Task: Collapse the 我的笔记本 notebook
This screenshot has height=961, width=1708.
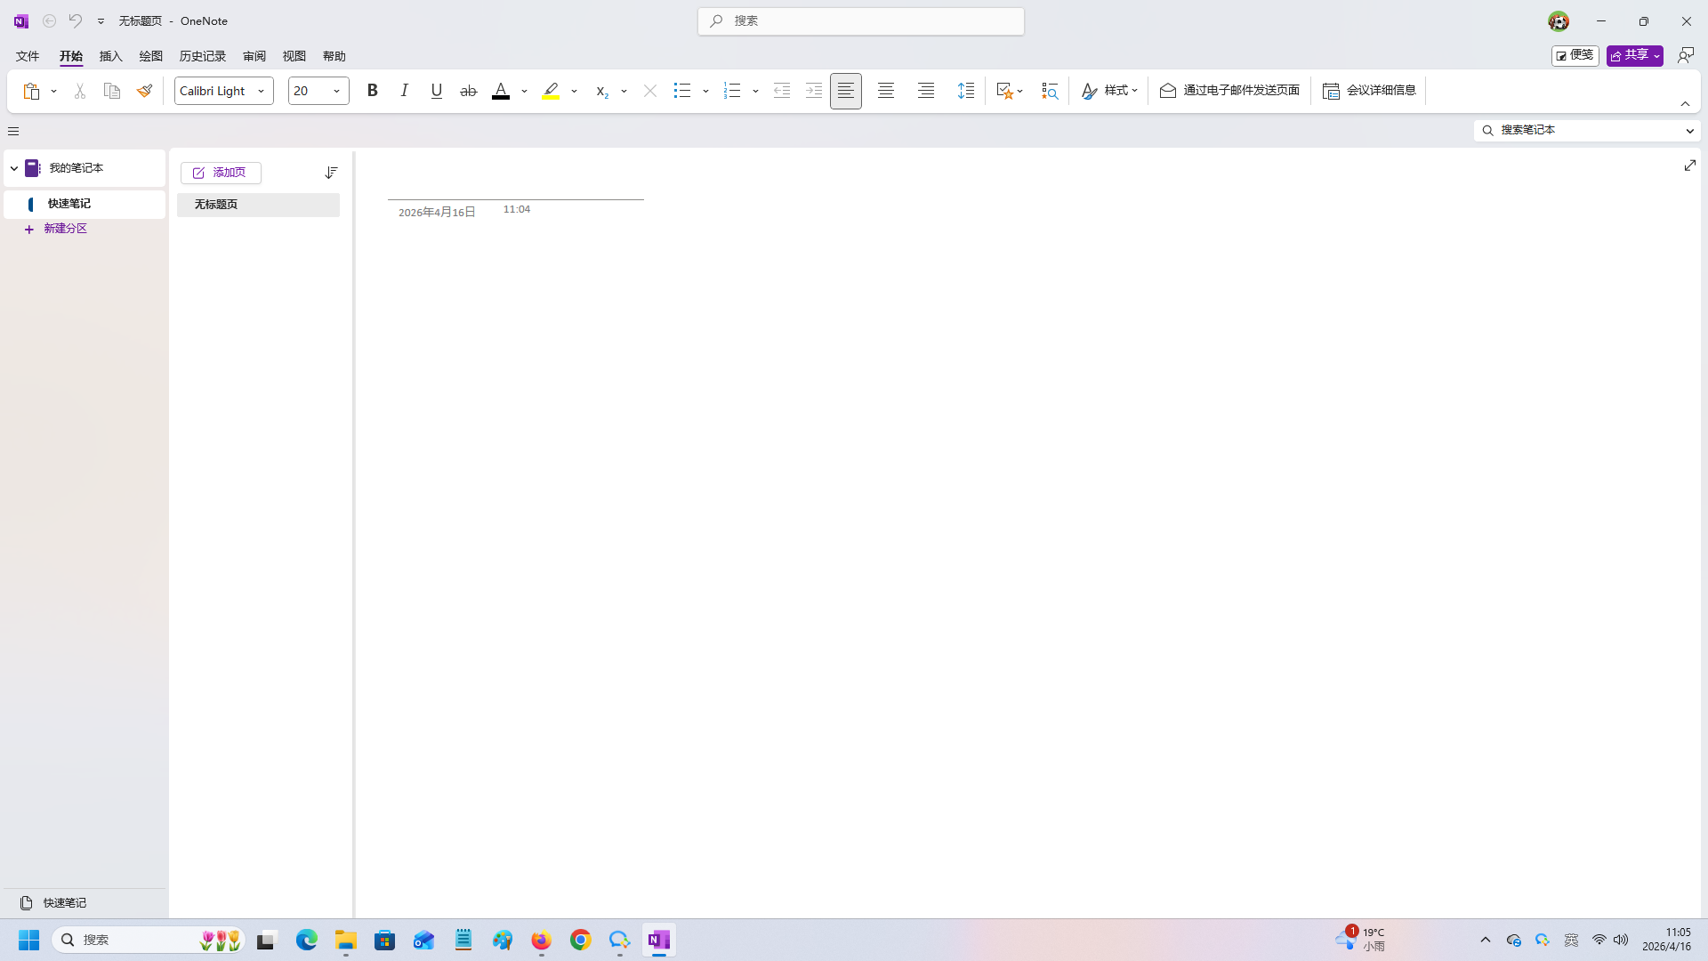Action: [x=14, y=168]
